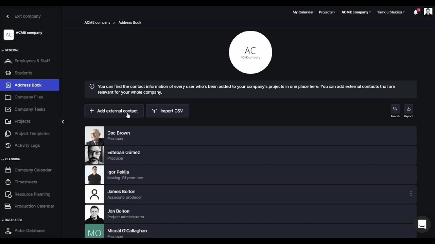Screen dimensions: 435x244
Task: Open the Doc Brown contact row
Action: pyautogui.click(x=250, y=136)
